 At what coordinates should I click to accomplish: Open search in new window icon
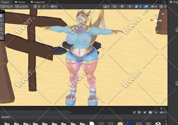pyautogui.click(x=134, y=112)
